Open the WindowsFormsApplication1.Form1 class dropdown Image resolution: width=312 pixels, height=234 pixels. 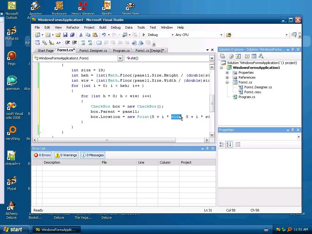pos(120,58)
